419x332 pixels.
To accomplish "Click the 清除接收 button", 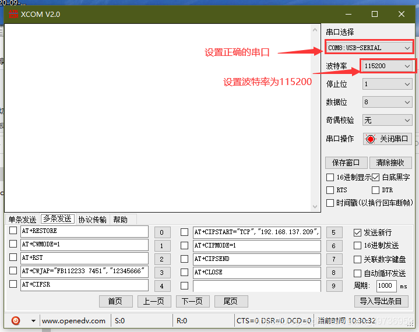I will [x=390, y=163].
